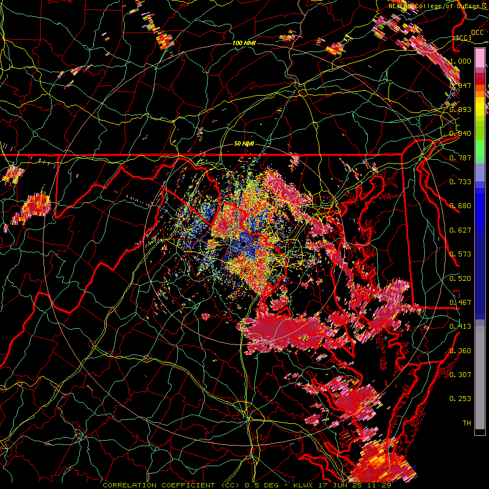This screenshot has height=489, width=489.
Task: Click the KLWX radar site identifier
Action: tap(304, 485)
